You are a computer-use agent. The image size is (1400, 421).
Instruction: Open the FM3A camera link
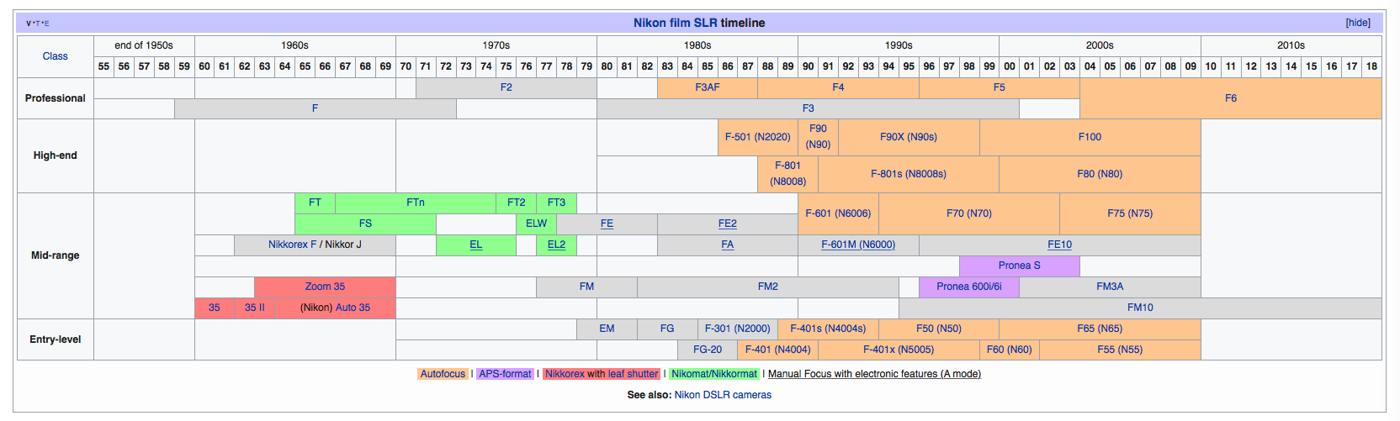click(1109, 287)
